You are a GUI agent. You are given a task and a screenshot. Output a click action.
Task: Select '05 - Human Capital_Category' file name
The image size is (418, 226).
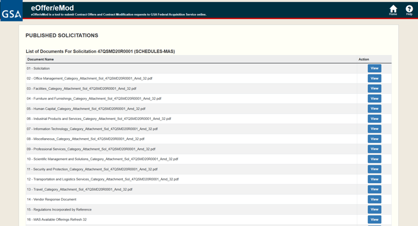click(86, 109)
